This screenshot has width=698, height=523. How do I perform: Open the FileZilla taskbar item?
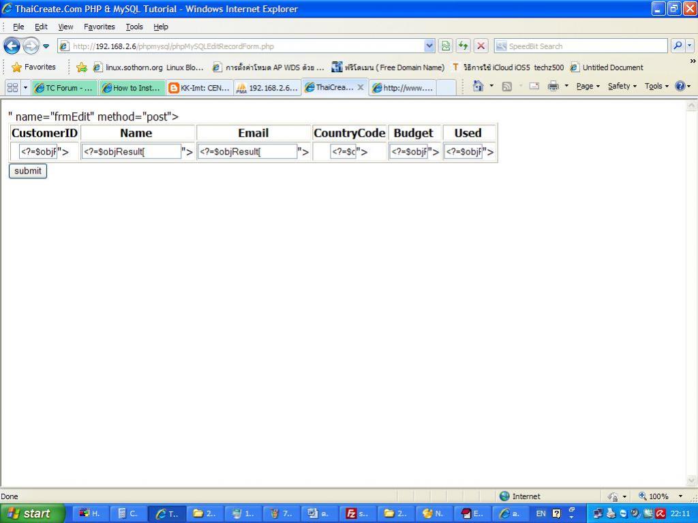[358, 513]
